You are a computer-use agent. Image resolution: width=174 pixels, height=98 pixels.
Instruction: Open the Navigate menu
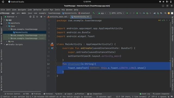click(x=22, y=10)
